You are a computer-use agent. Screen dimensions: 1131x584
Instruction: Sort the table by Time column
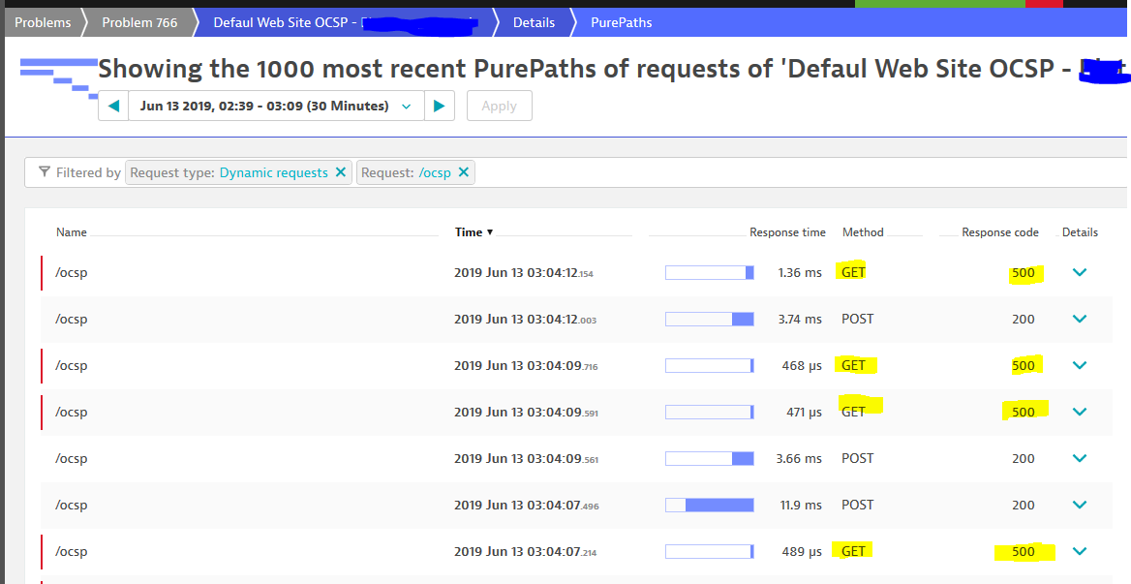[x=474, y=232]
